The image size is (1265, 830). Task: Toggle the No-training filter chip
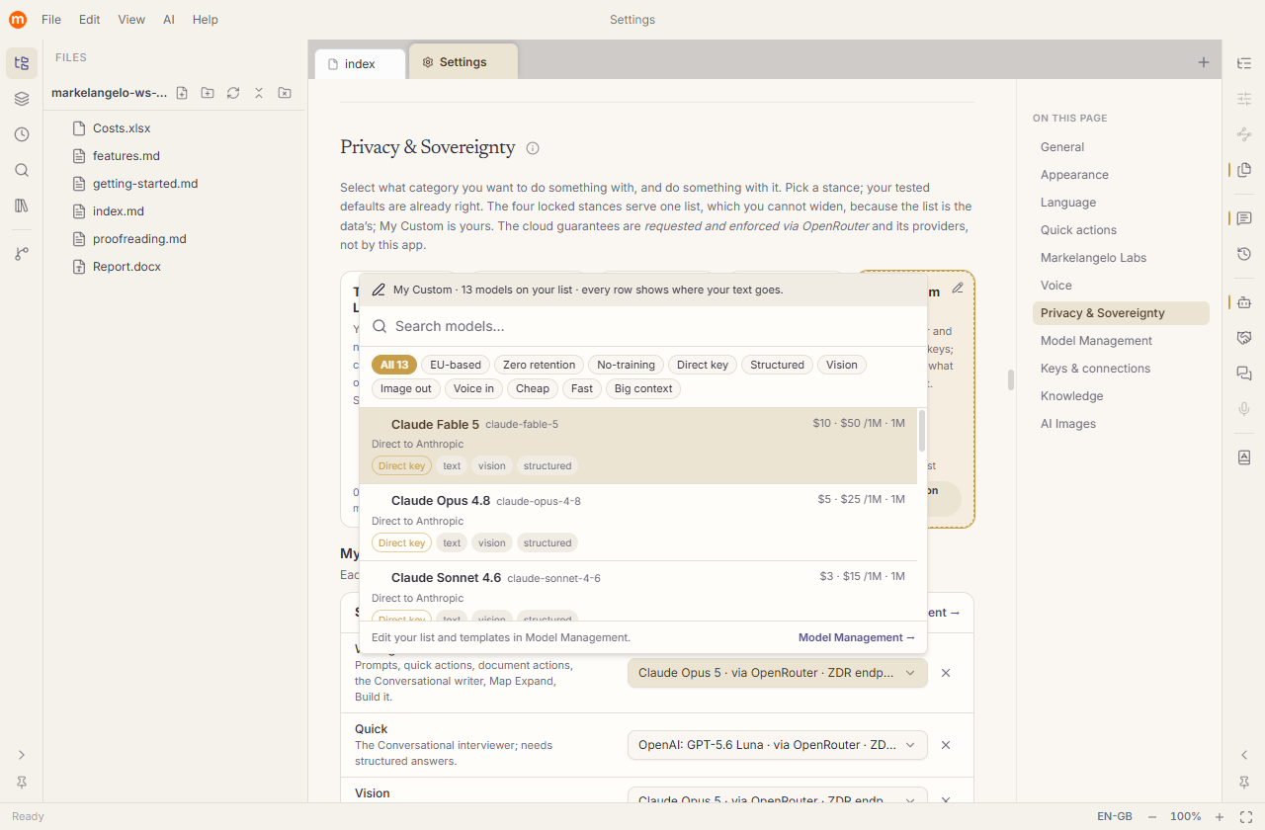(627, 365)
